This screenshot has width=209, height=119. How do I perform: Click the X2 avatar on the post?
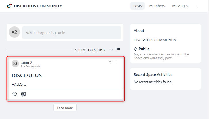[x=15, y=64]
